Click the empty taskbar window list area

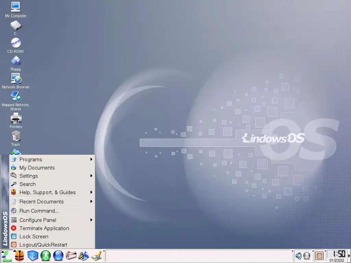[198, 256]
